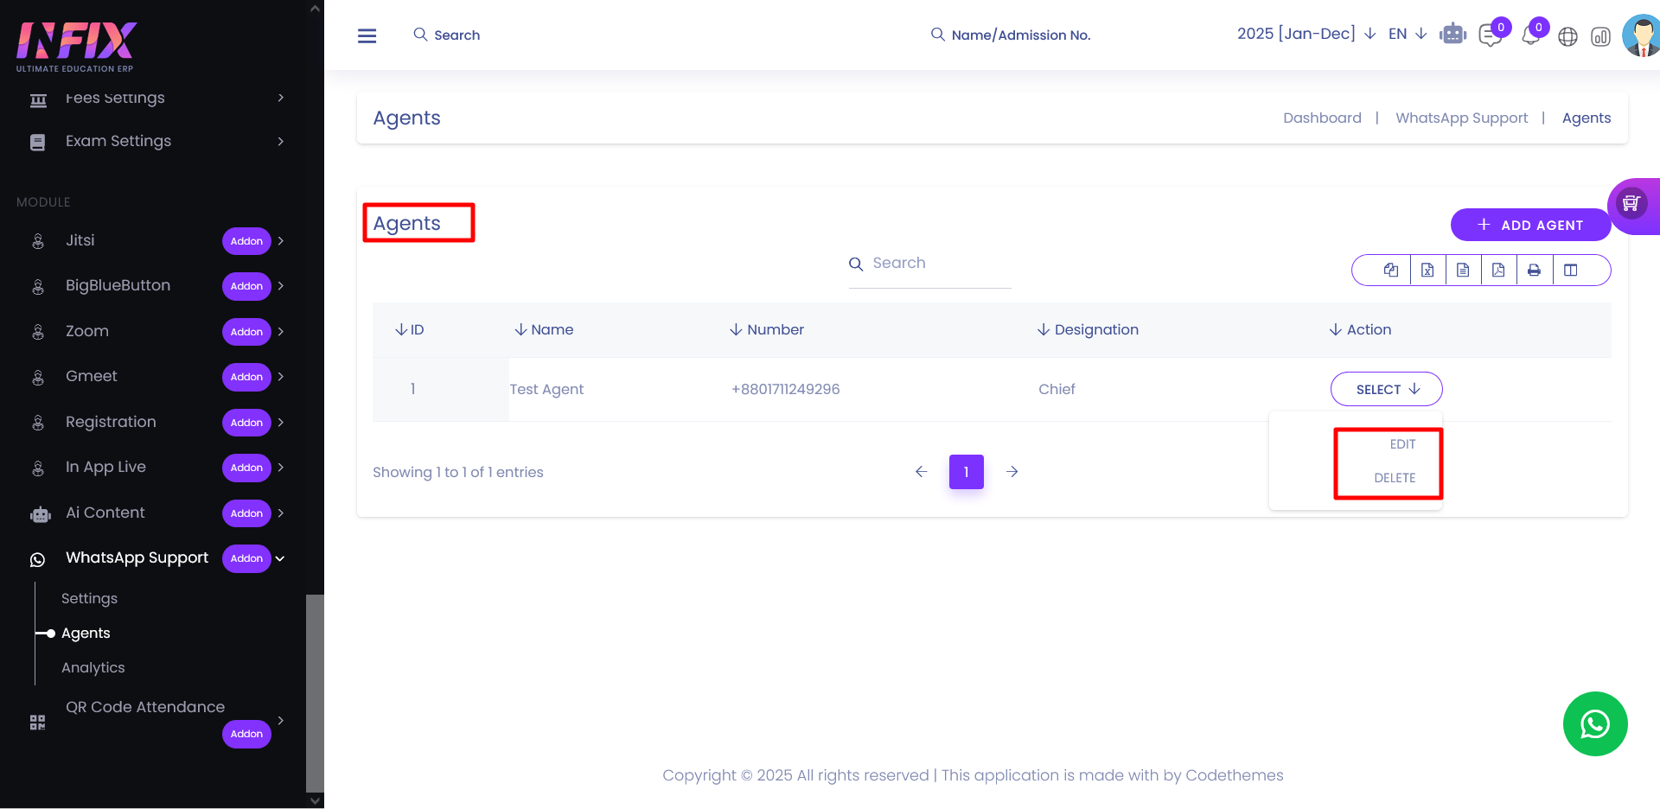Screen dimensions: 1660x809
Task: Open the column visibility icon
Action: [x=1571, y=270]
